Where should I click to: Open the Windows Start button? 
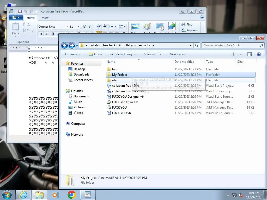tap(7, 195)
